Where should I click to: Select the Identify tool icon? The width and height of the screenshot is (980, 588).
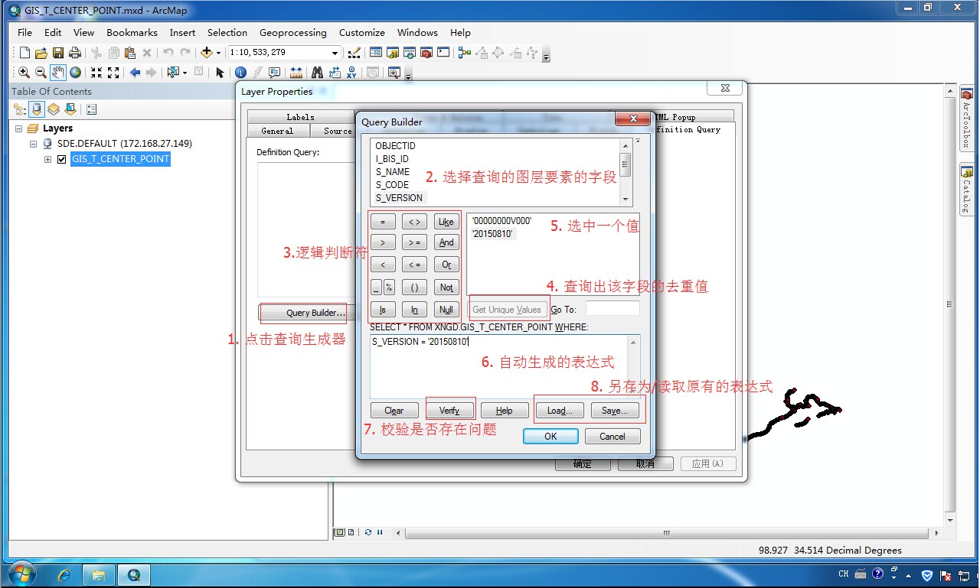(x=240, y=73)
